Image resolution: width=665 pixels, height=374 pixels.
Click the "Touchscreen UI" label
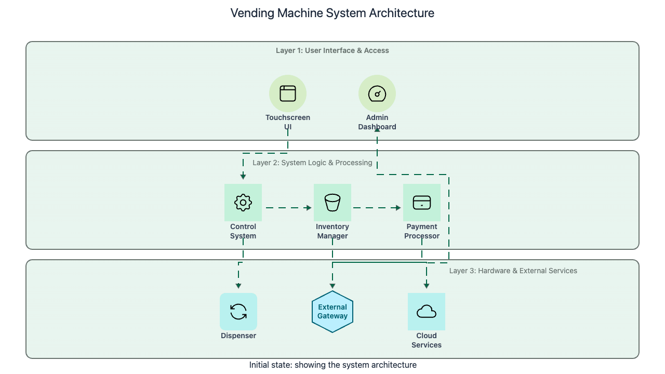[288, 122]
